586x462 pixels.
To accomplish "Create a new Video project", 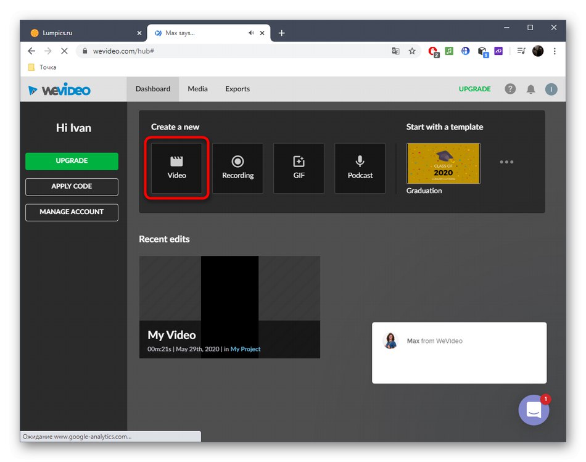I will 176,168.
